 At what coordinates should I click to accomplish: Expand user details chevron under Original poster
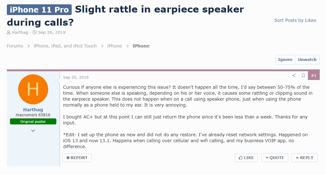[x=33, y=131]
